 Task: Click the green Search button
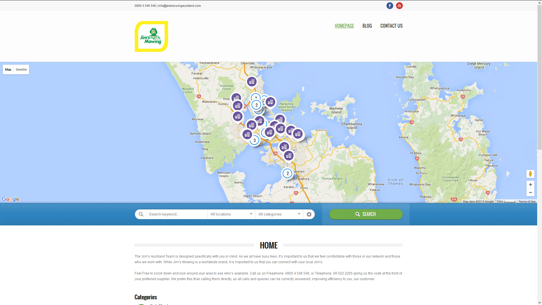click(366, 214)
